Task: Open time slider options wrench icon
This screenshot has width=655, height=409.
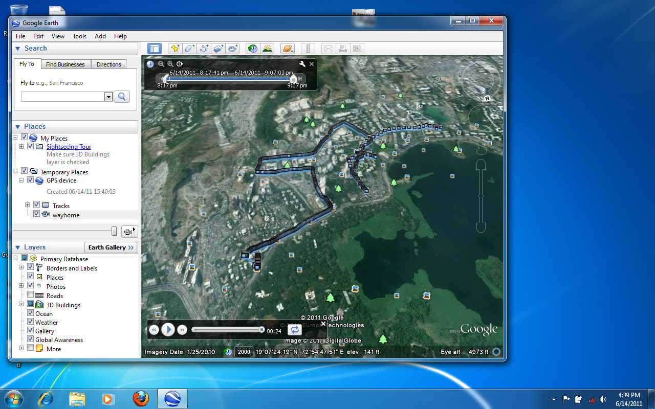Action: [302, 64]
